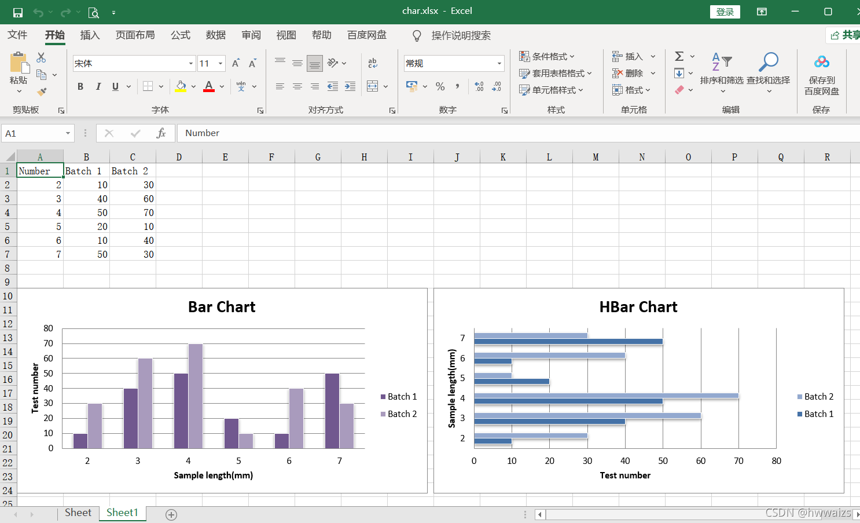Select the Format Painter brush
Viewport: 860px width, 523px height.
[x=42, y=91]
